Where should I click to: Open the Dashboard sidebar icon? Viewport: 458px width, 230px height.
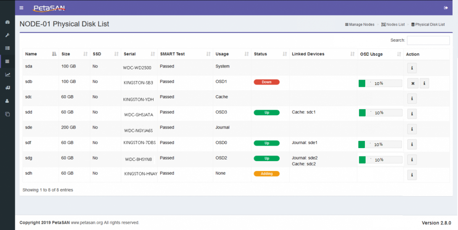pos(7,22)
